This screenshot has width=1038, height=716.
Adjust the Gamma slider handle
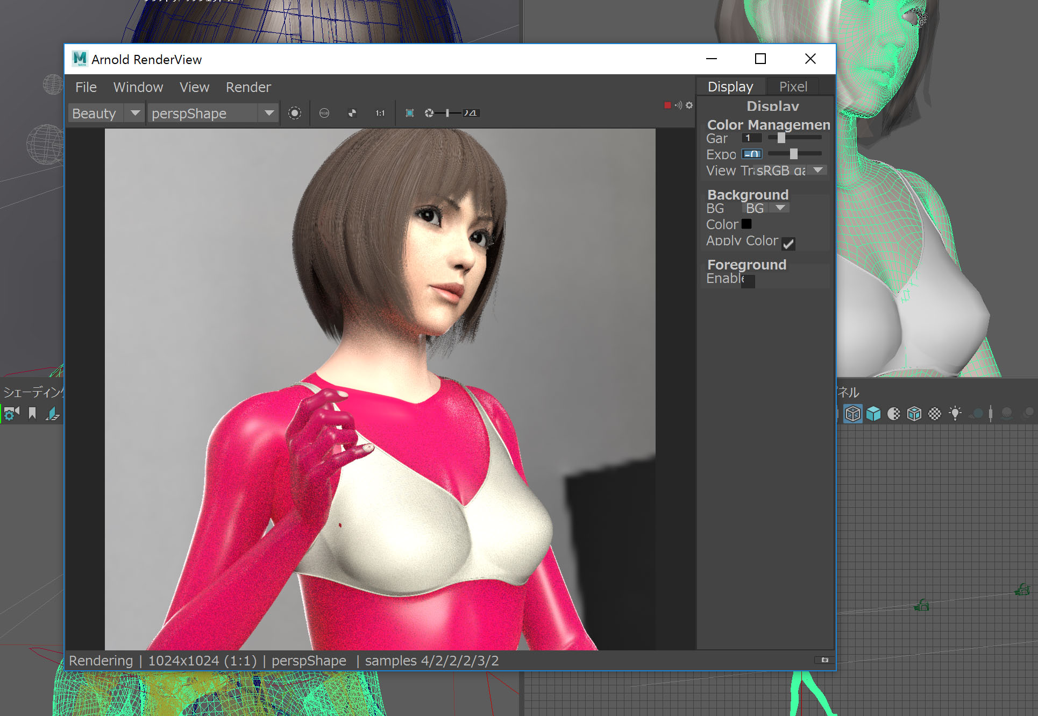pos(781,138)
